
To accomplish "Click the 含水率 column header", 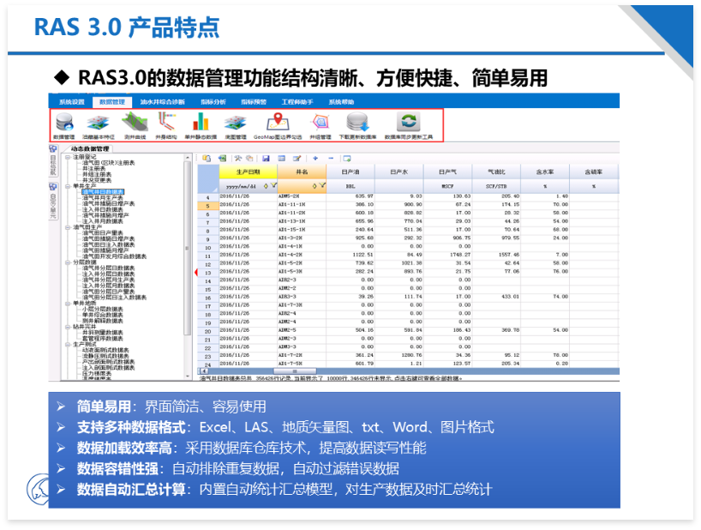I will (545, 172).
